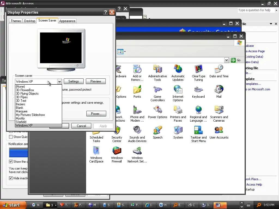279x209 pixels.
Task: Open Regional and Language icon
Action: (198, 114)
